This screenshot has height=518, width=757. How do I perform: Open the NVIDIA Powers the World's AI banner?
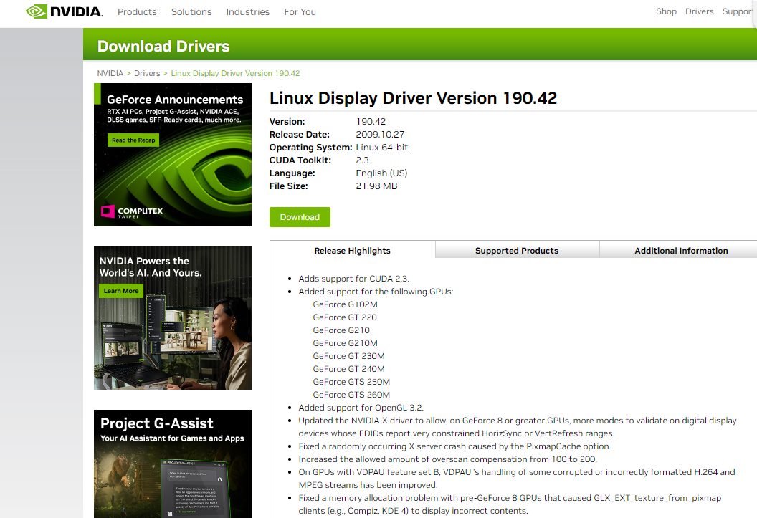coord(173,318)
